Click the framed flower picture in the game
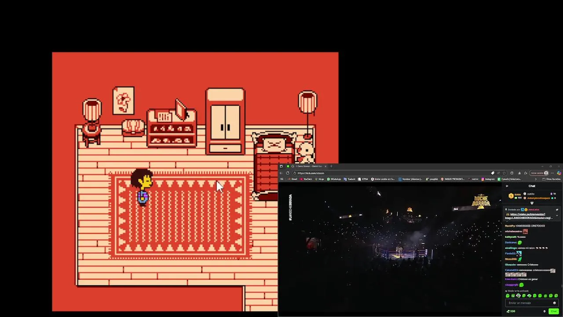The image size is (563, 317). coord(124,101)
